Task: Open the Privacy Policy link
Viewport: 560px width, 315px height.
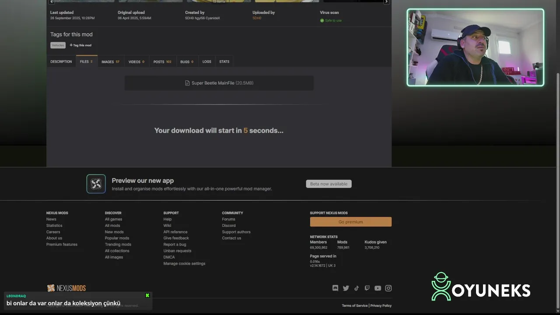Action: point(381,306)
